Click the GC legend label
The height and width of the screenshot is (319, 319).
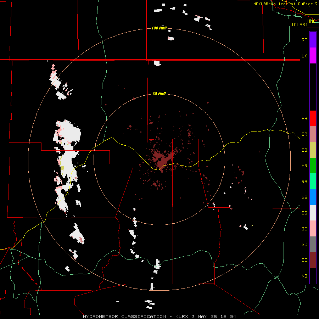304,245
